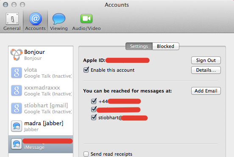Click the xxxmadraxxx Google Talk icon
Viewport: 234px width, 157px height.
(17, 90)
